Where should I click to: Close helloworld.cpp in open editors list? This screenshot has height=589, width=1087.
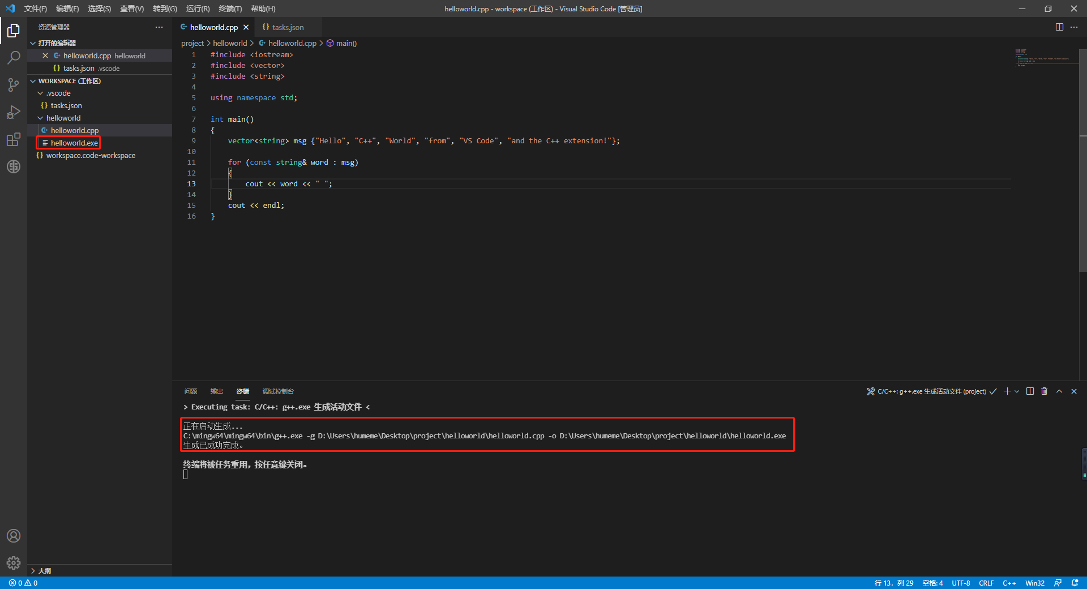pos(45,56)
